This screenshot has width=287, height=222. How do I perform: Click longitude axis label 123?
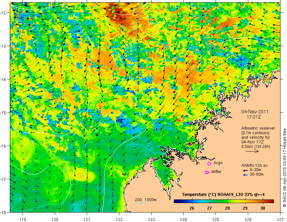151,219
